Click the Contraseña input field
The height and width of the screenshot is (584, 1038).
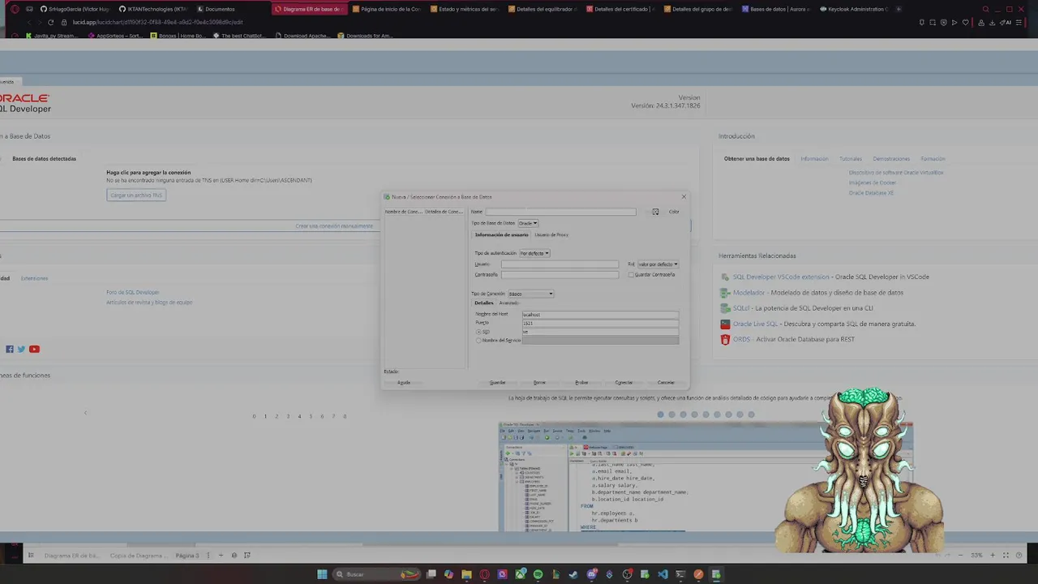(x=560, y=274)
